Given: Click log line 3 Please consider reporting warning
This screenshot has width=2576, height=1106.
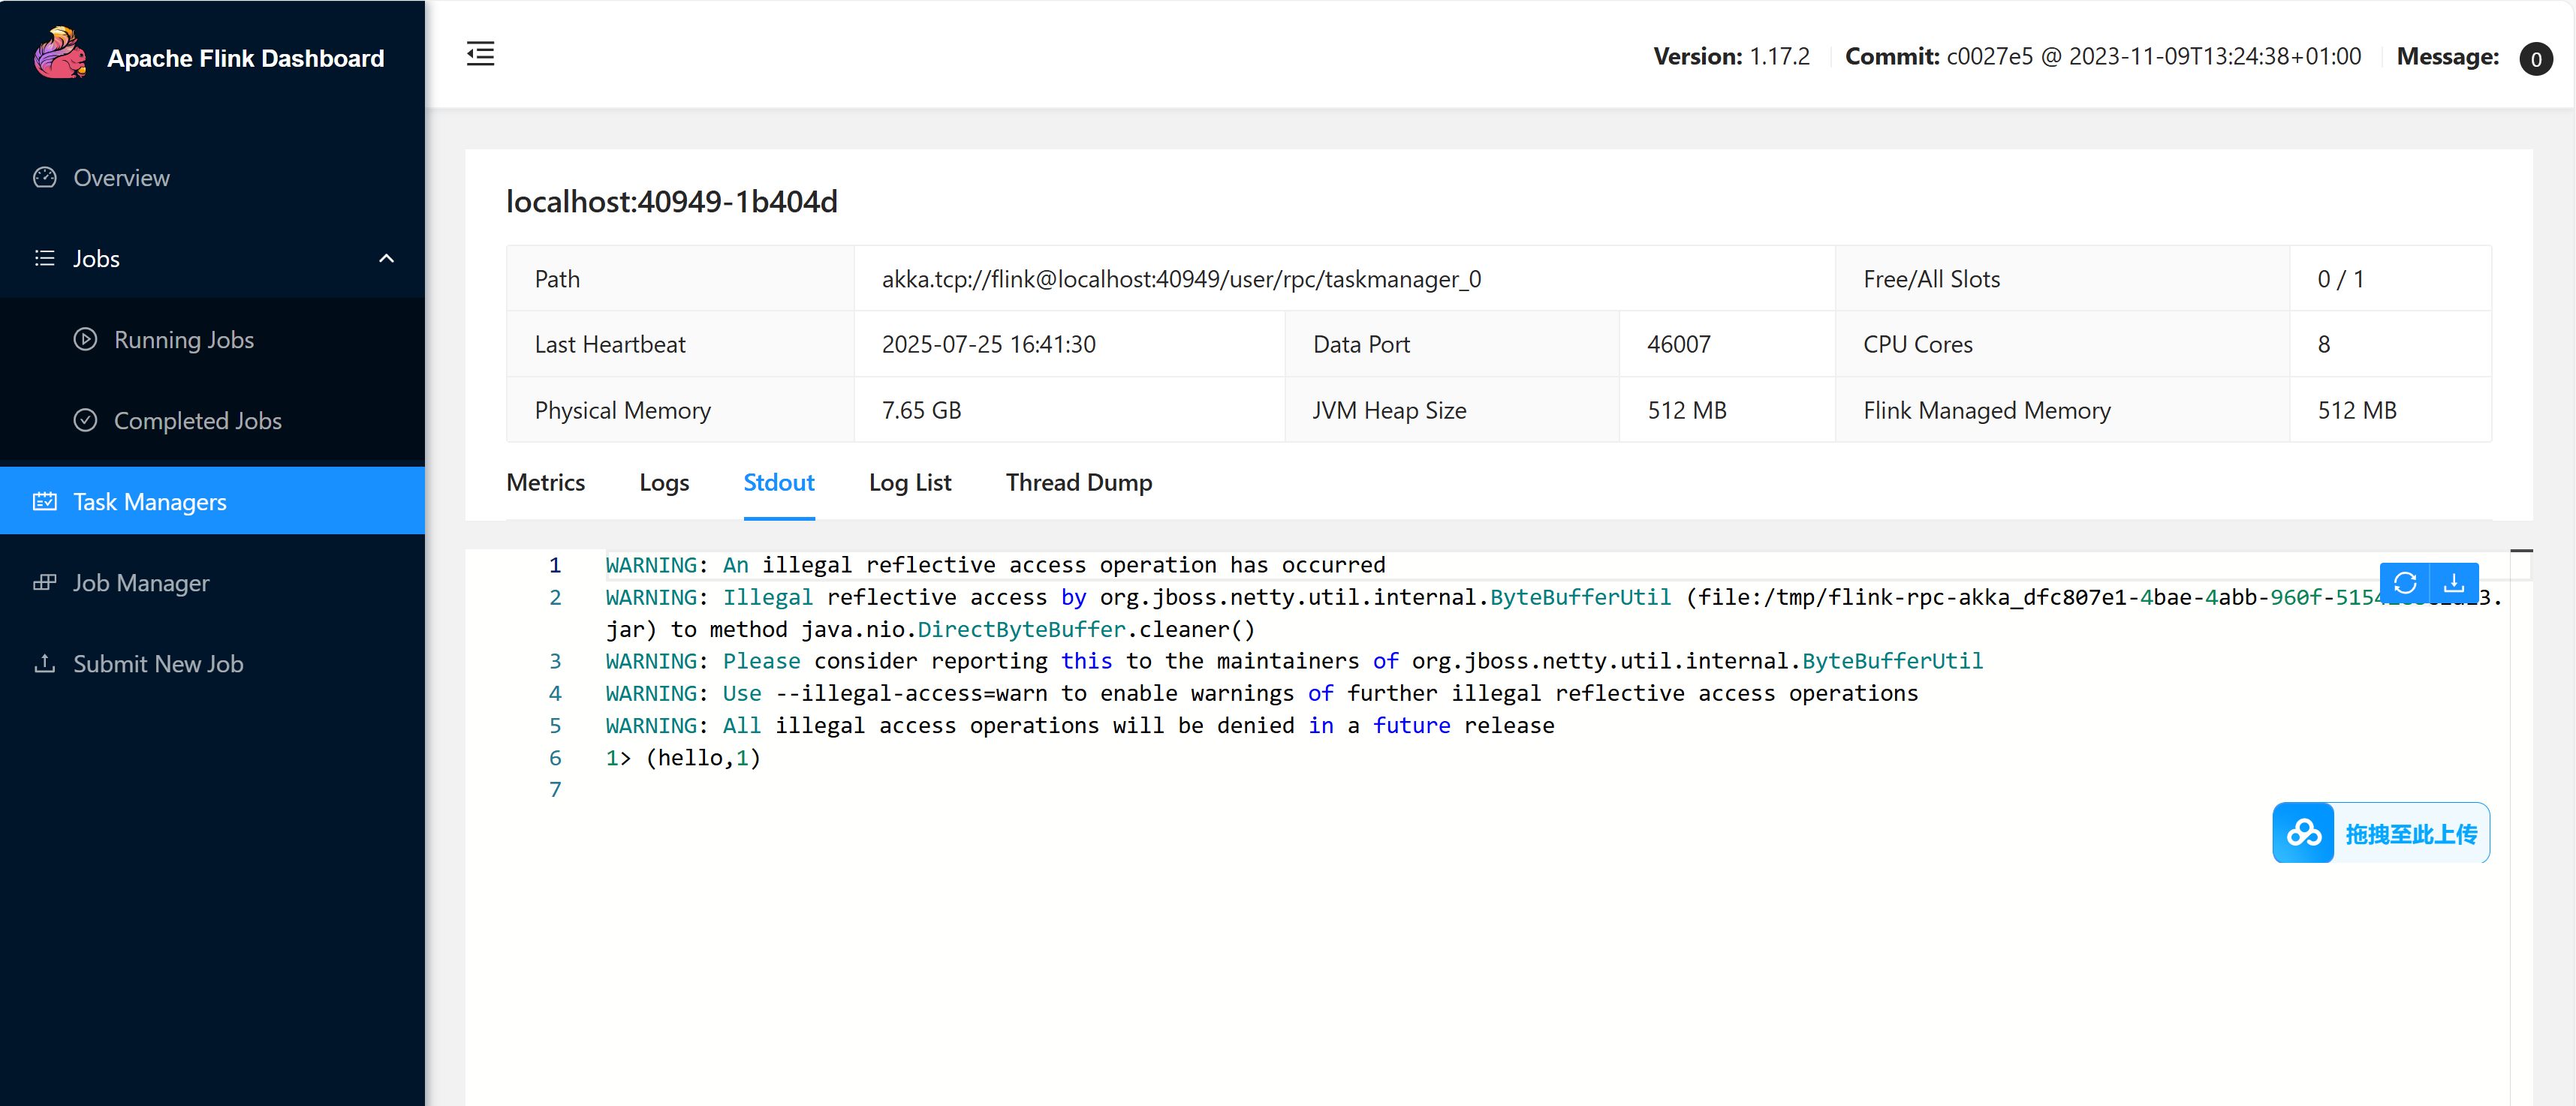Looking at the screenshot, I should pos(1294,660).
